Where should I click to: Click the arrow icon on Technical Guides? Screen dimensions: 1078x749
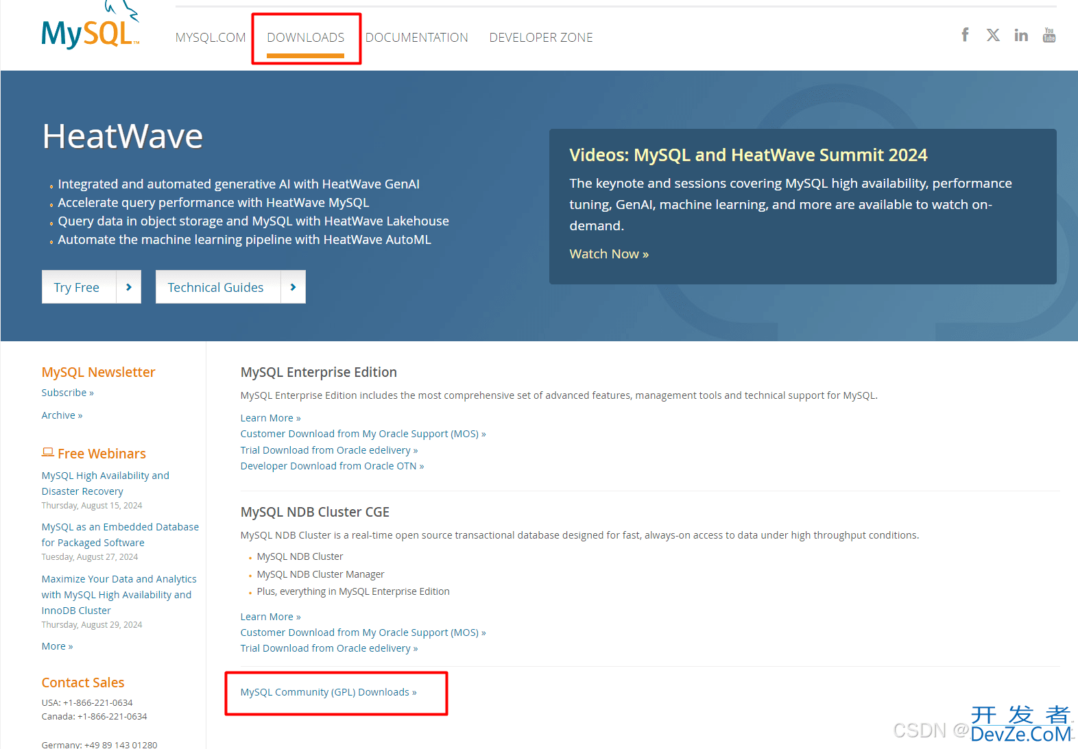coord(293,287)
